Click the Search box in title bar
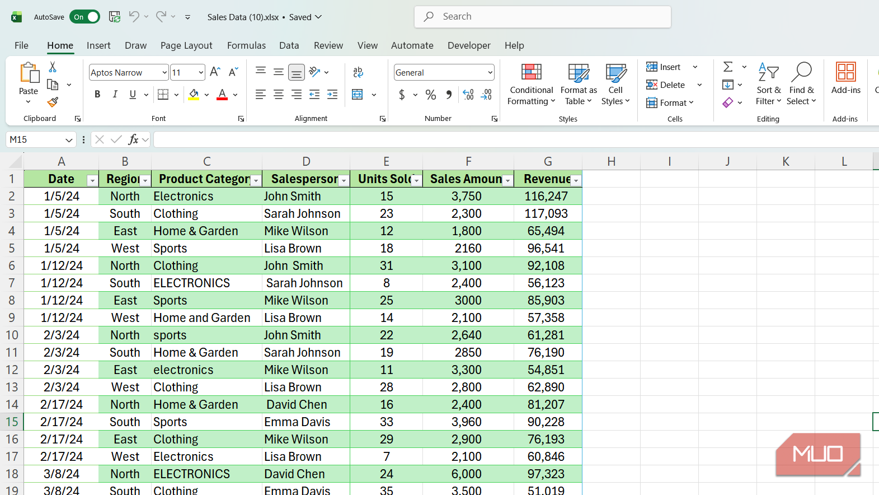The height and width of the screenshot is (495, 879). pyautogui.click(x=543, y=17)
